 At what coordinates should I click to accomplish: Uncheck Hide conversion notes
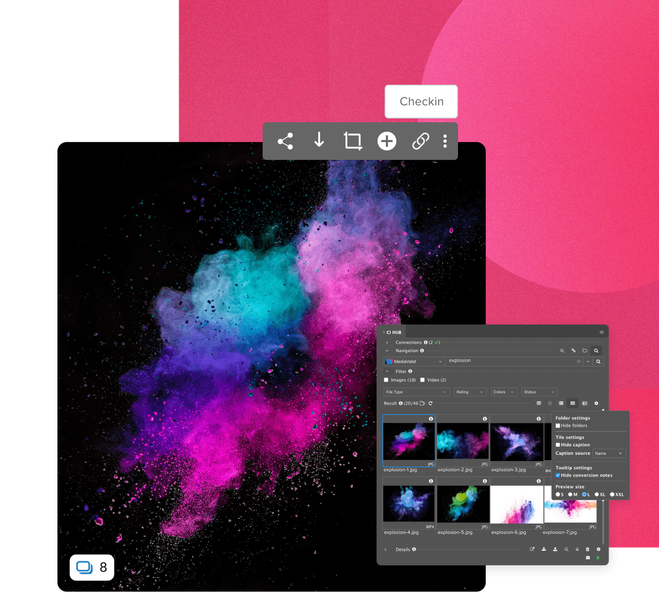(x=557, y=475)
